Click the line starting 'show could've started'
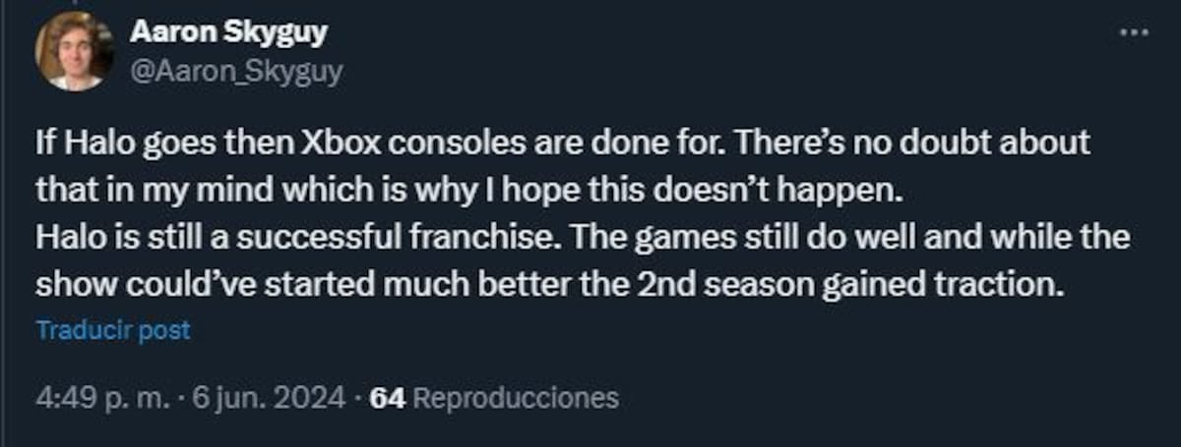This screenshot has width=1181, height=447. tap(552, 286)
